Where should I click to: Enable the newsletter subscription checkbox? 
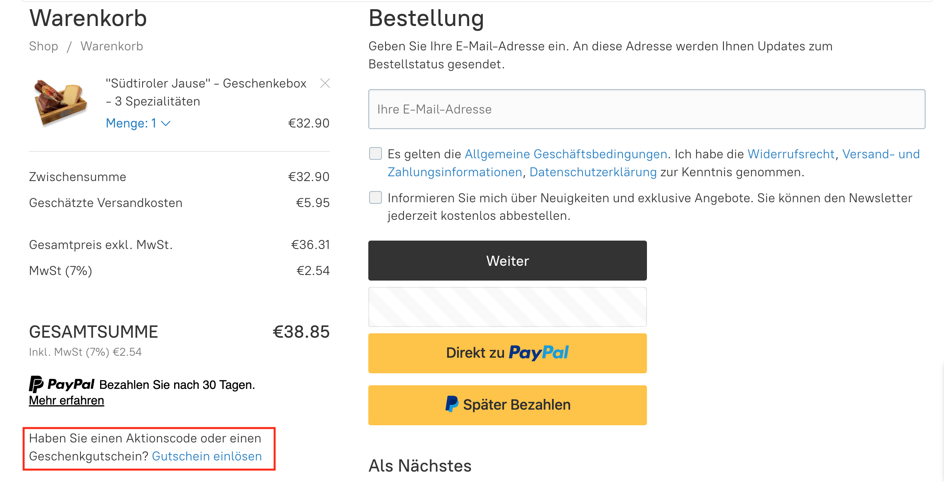coord(375,197)
